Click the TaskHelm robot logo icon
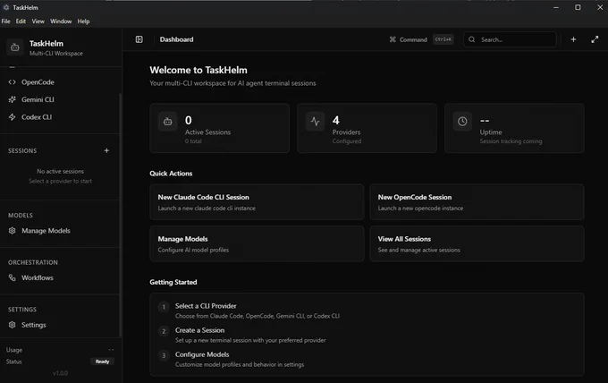Viewport: 608px width, 383px height. point(14,47)
